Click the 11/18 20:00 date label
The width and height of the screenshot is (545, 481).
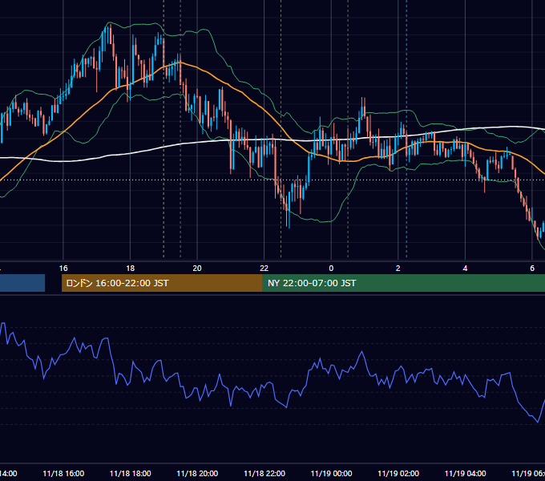[x=197, y=474]
